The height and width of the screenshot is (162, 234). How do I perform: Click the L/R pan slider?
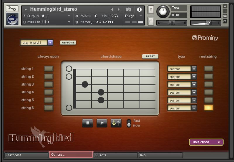point(172,23)
